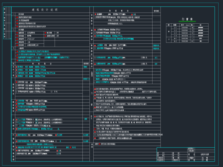Click the 门窗表 table title
Viewport: 223px width, 167px height.
tap(187, 19)
